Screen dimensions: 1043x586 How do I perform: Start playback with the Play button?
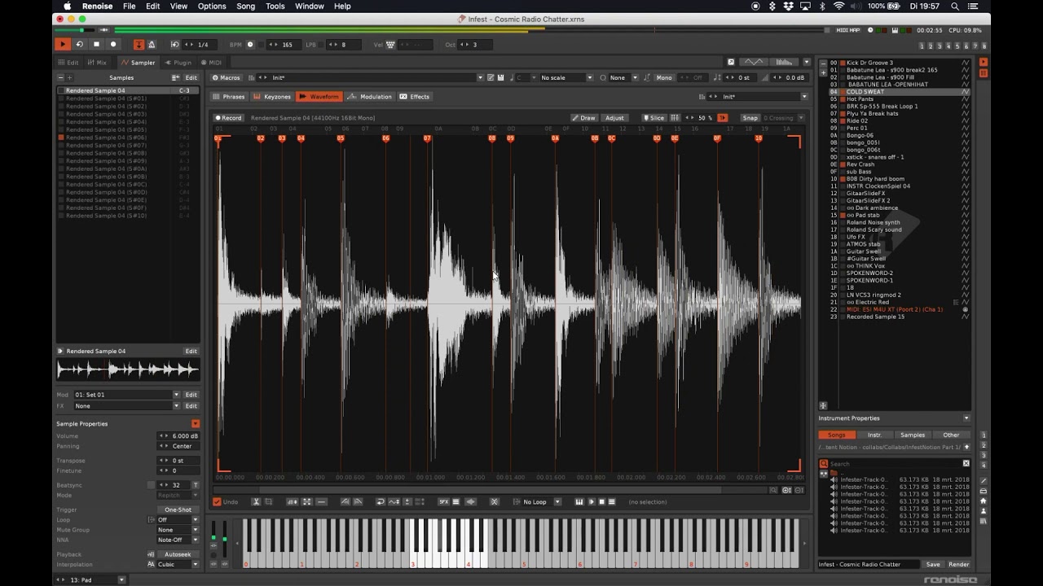(63, 44)
